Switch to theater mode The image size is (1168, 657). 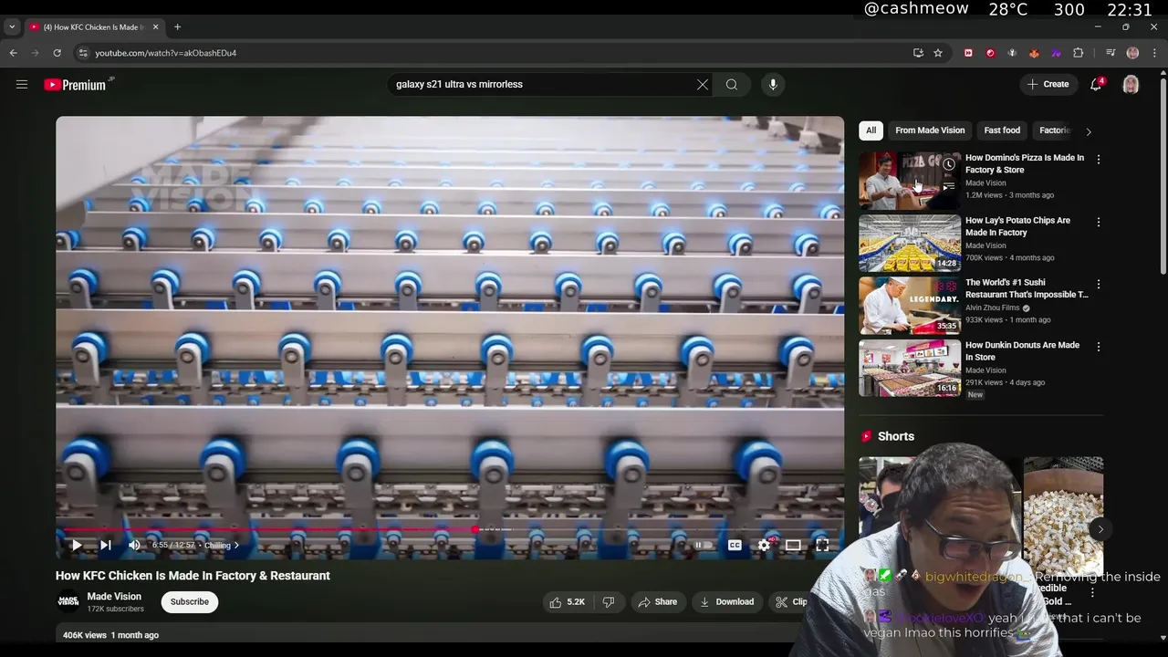coord(793,545)
